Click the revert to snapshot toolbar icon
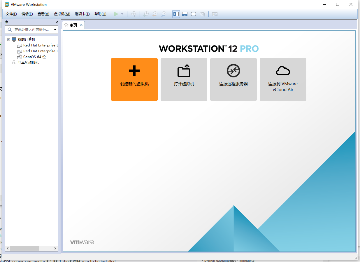Screen dimensions: 360x262 155,14
